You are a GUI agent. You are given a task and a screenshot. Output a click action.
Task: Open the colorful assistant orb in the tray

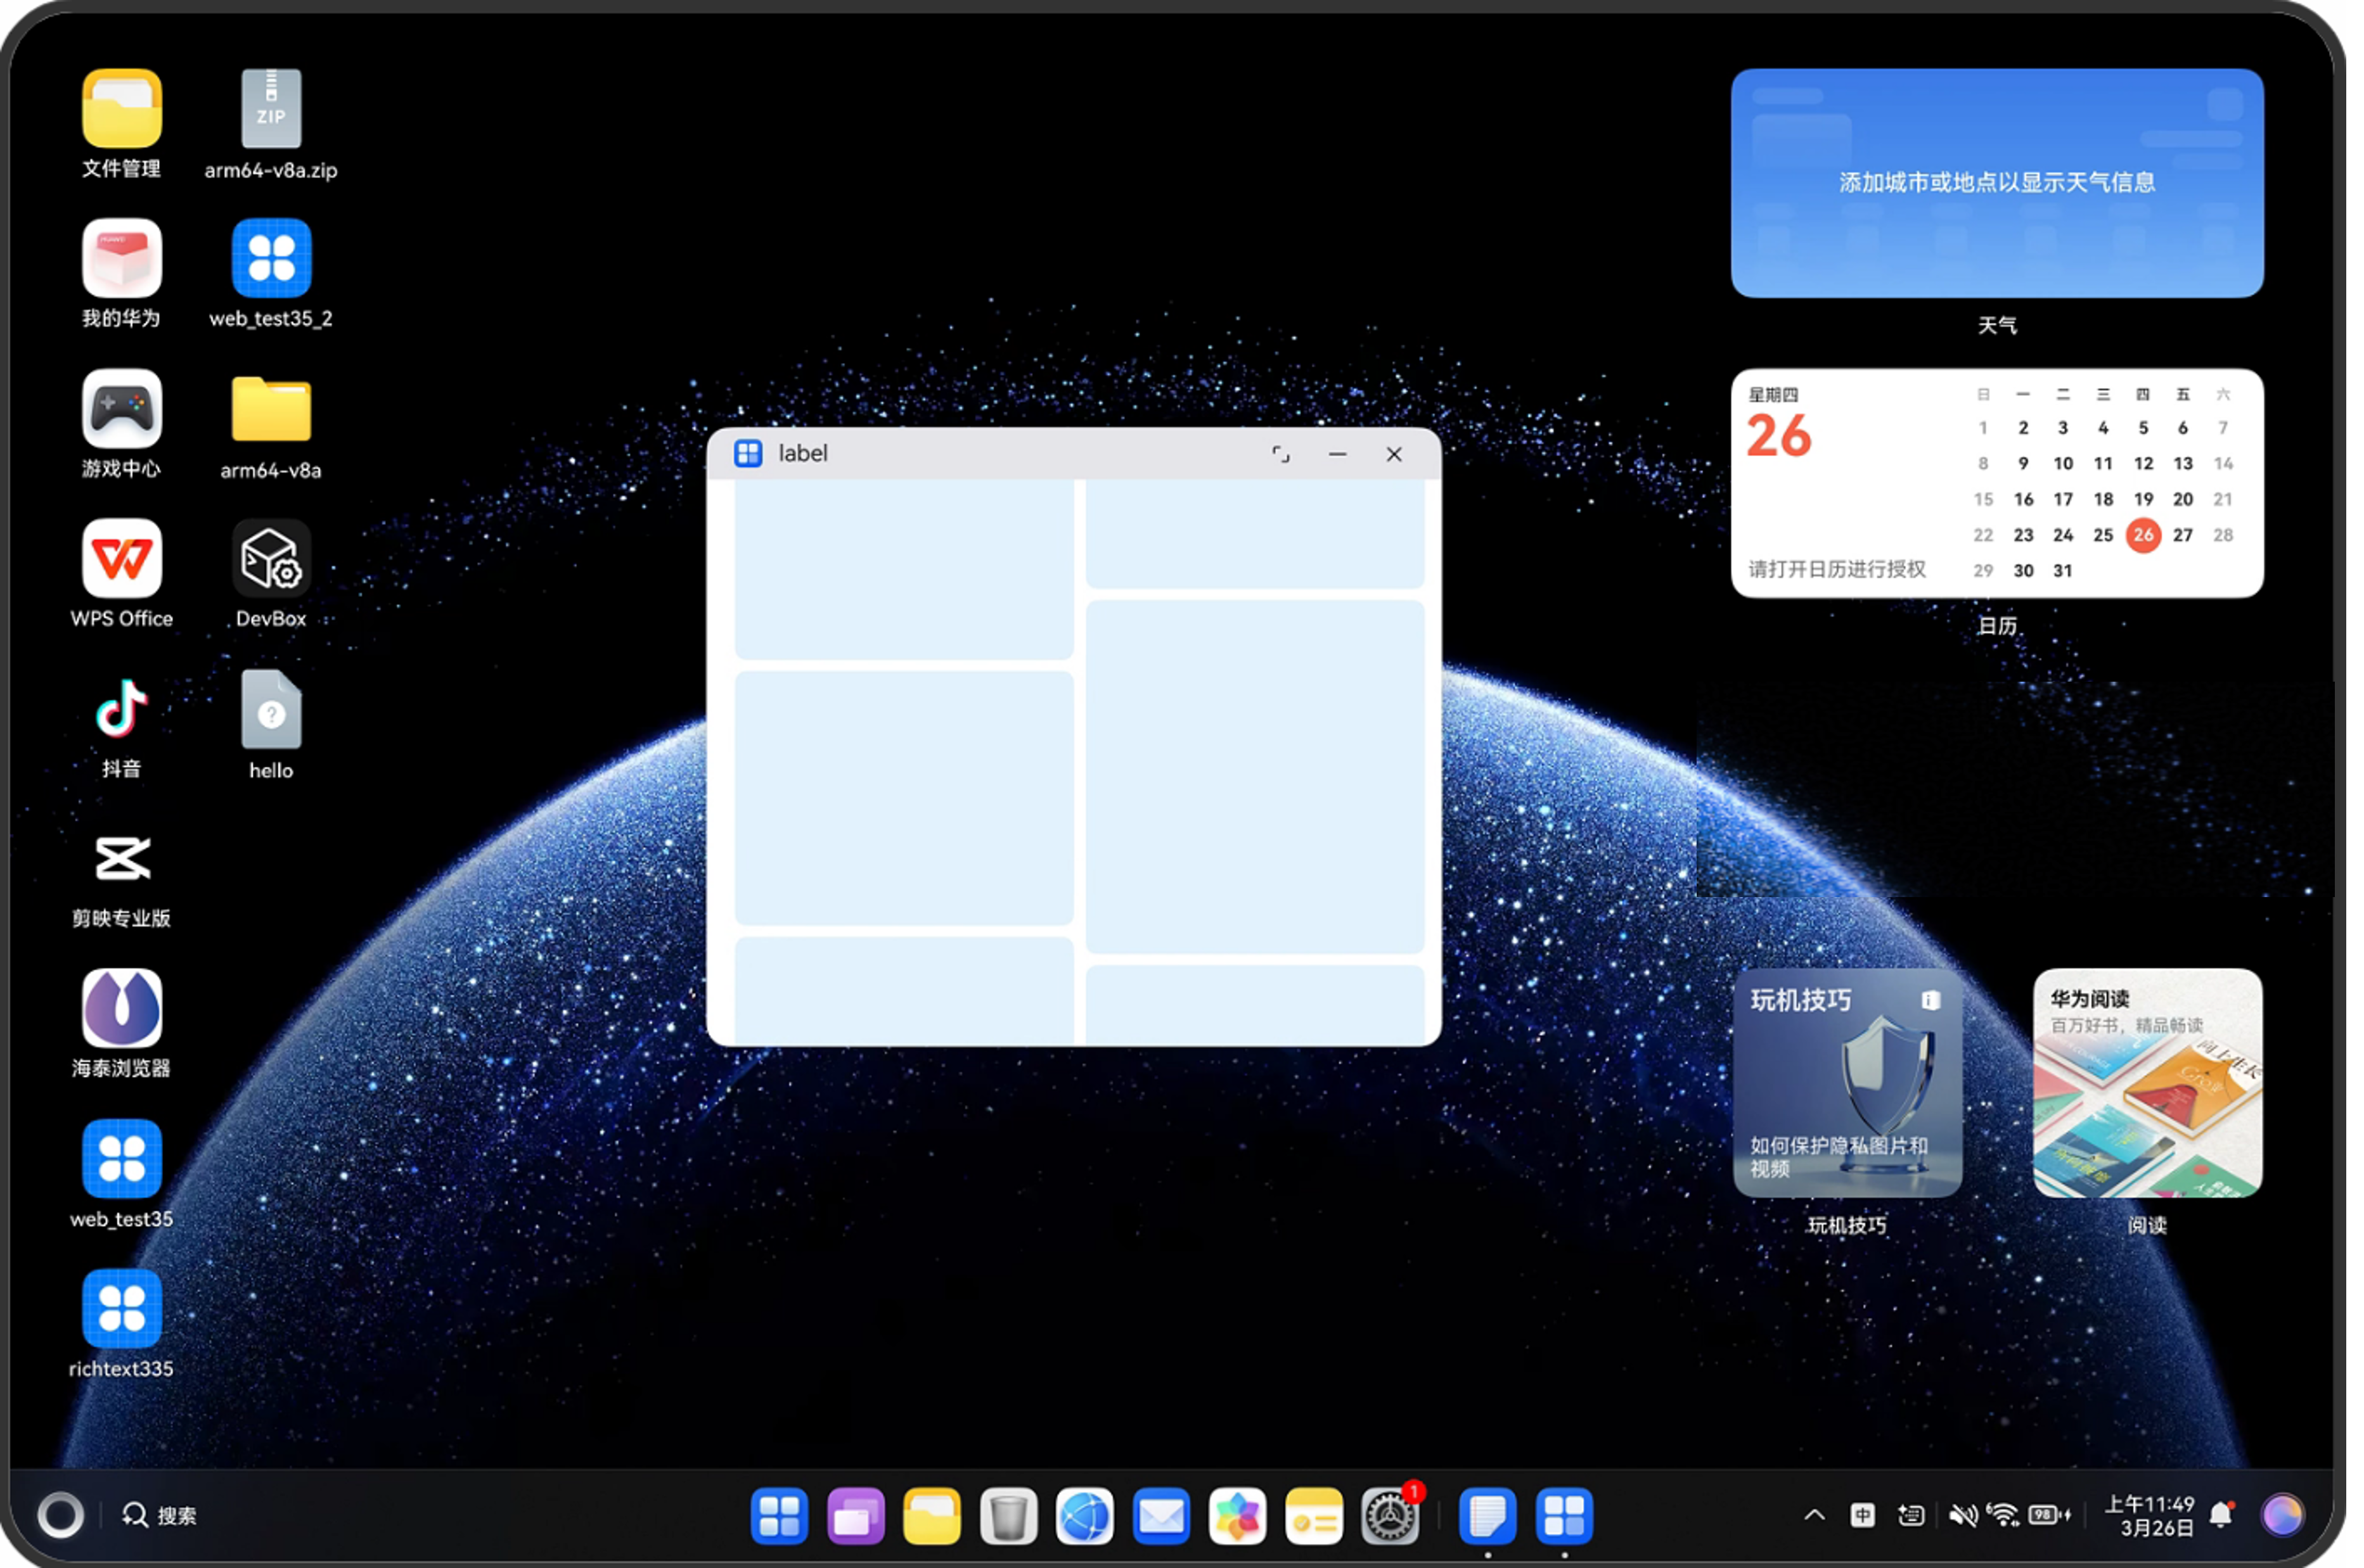2283,1516
